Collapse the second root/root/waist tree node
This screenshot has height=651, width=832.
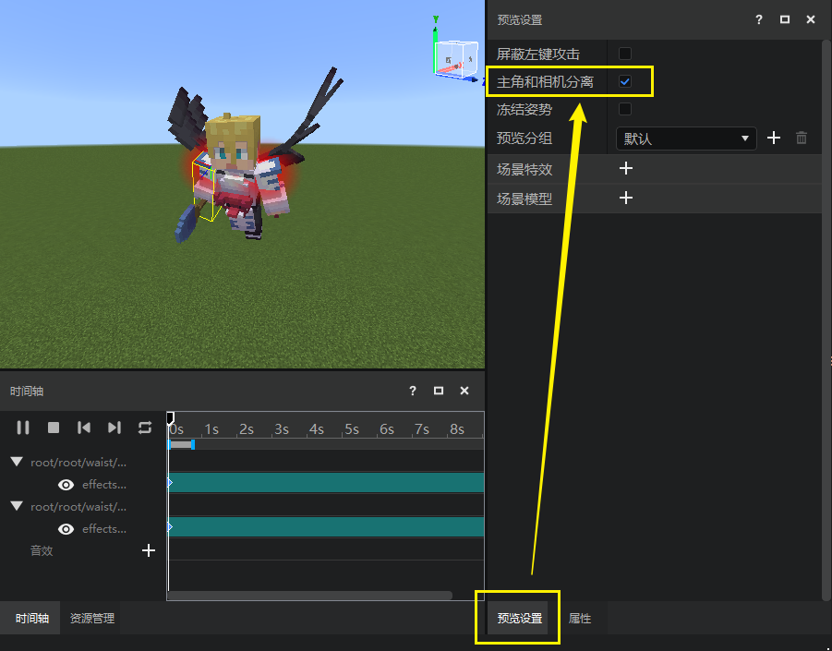tap(17, 506)
